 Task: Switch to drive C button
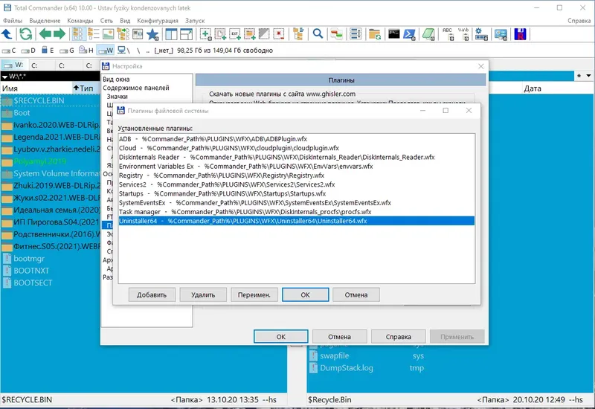(9, 51)
